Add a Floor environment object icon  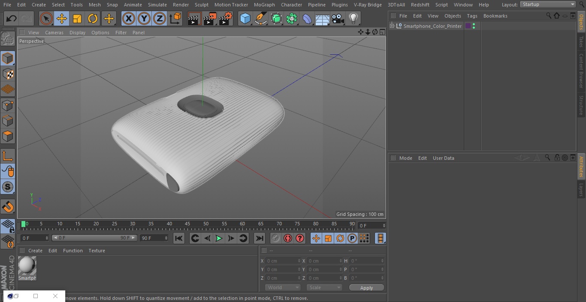322,19
